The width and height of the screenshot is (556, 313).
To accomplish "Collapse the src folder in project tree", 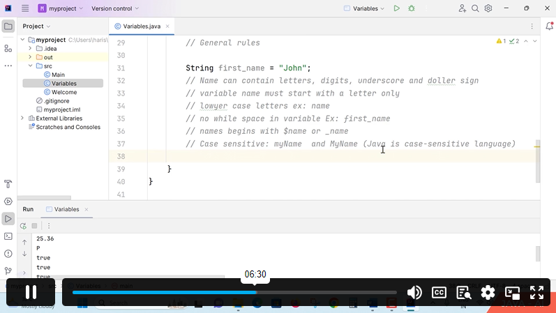I will click(30, 66).
